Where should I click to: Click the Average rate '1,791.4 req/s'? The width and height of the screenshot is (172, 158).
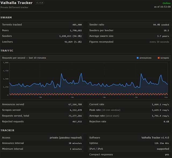click(x=160, y=116)
